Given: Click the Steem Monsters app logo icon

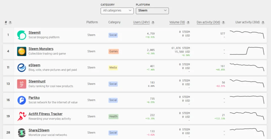Looking at the screenshot, I should tap(22, 51).
